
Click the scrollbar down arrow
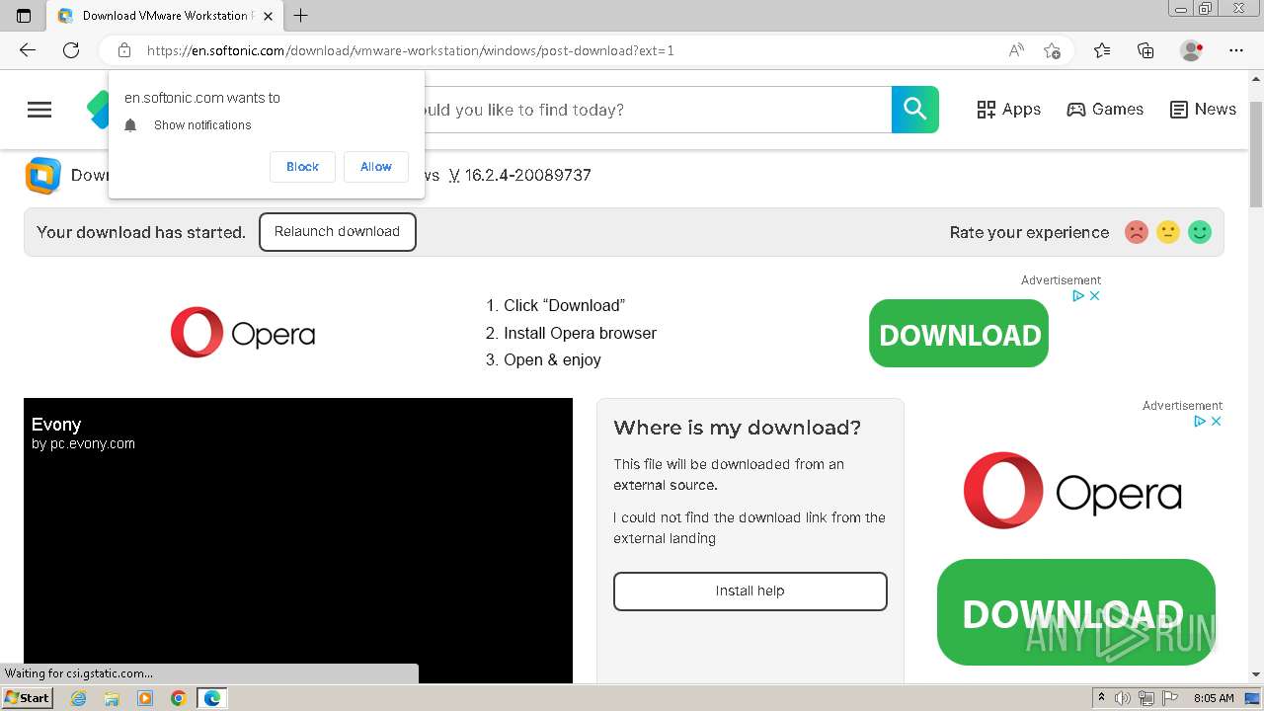click(x=1255, y=674)
